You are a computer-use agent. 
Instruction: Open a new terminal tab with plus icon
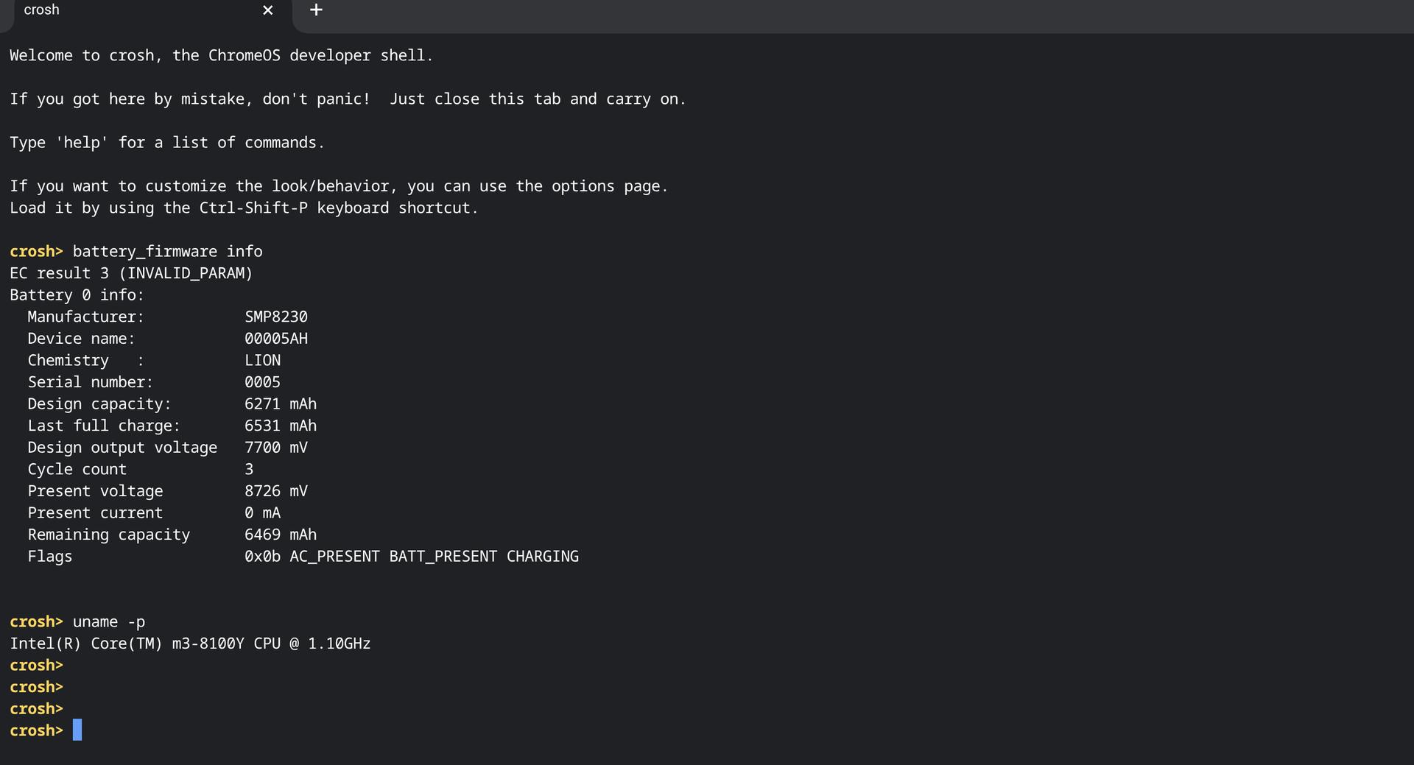coord(316,10)
